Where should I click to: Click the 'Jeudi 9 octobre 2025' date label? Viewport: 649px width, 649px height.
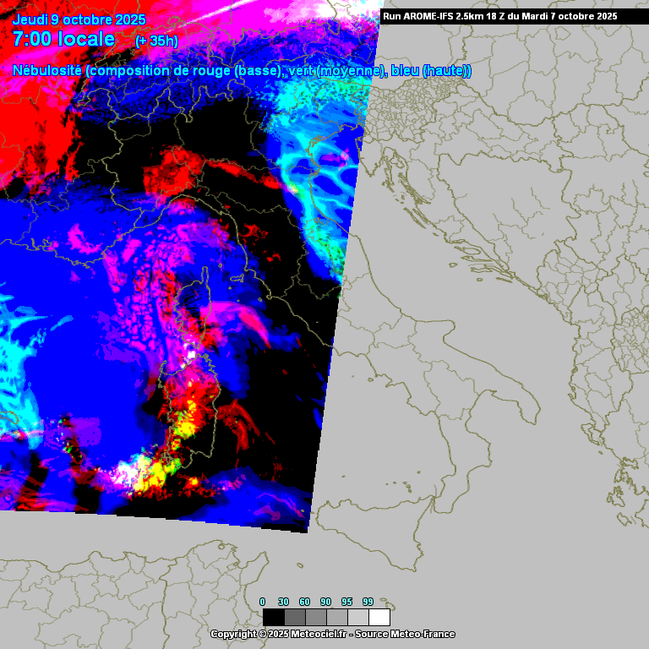pos(79,19)
